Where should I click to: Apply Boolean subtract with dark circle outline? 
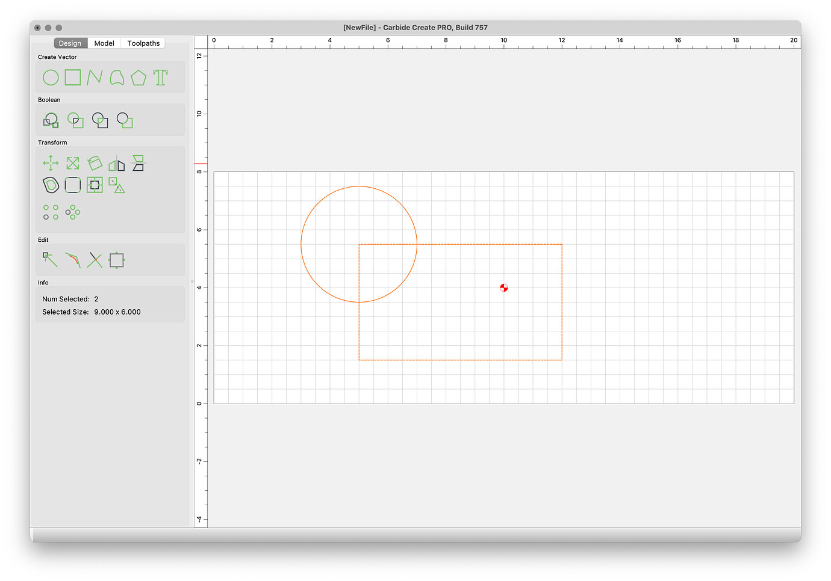pyautogui.click(x=100, y=120)
